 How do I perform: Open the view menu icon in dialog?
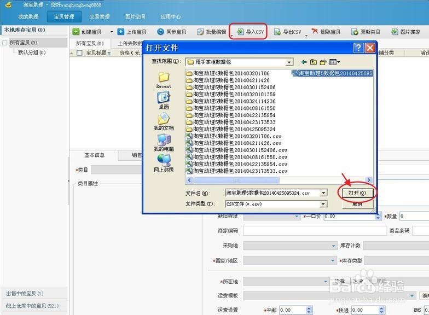334,62
